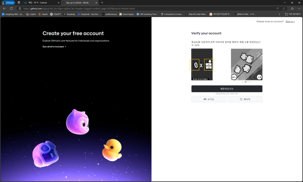Open the Data Viz Color Palette bookmark
Screen dimensions: 303x182
[x=196, y=14]
